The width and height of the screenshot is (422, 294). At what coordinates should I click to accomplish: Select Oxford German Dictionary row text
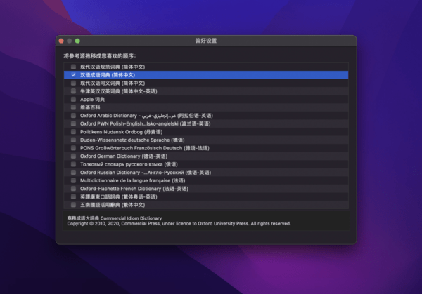124,156
